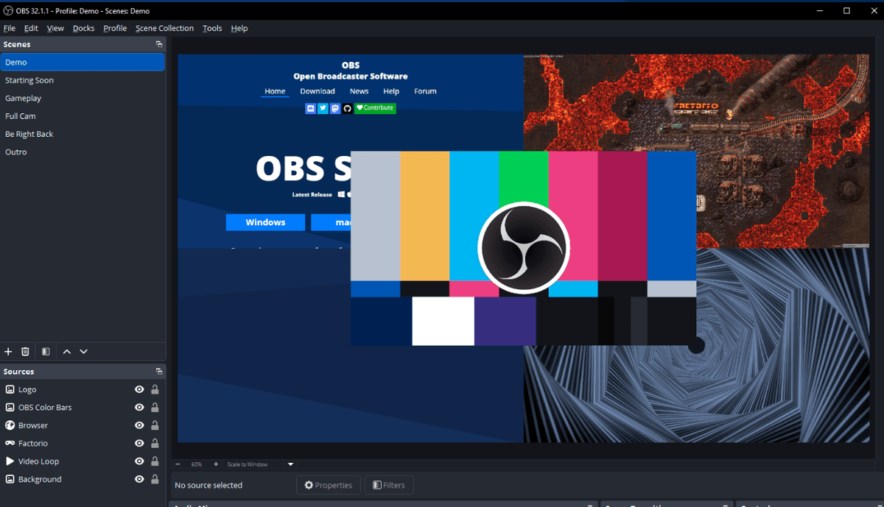The image size is (884, 507).
Task: Unlock the Background source
Action: [155, 479]
